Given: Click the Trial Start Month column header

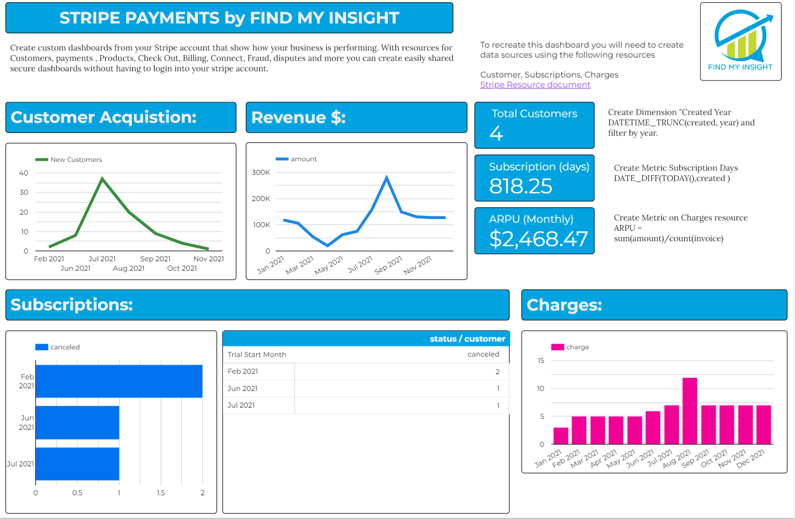Looking at the screenshot, I should [x=257, y=355].
